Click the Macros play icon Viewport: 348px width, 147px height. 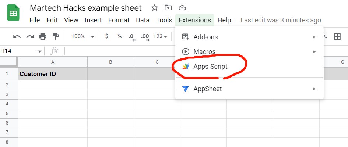tap(185, 51)
